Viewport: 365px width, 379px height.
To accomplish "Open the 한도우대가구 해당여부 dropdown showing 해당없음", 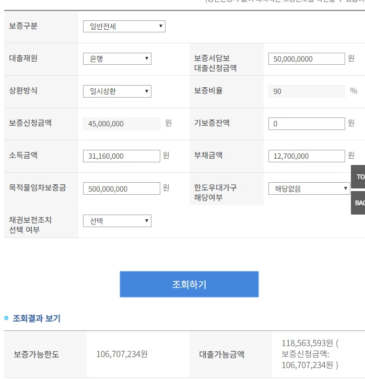I will point(309,188).
